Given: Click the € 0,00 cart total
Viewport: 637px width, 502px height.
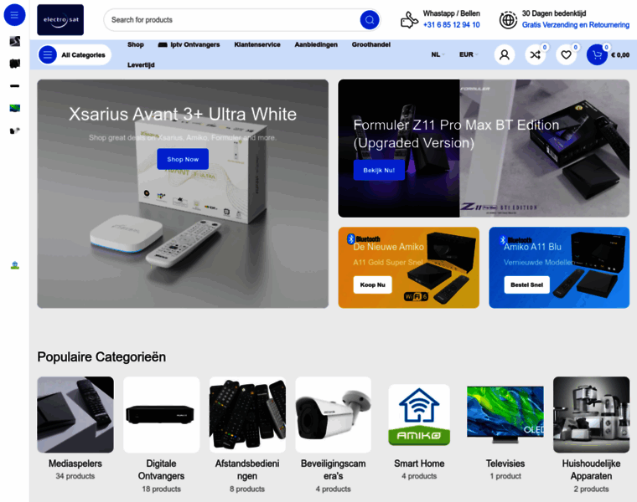Looking at the screenshot, I should (x=620, y=54).
